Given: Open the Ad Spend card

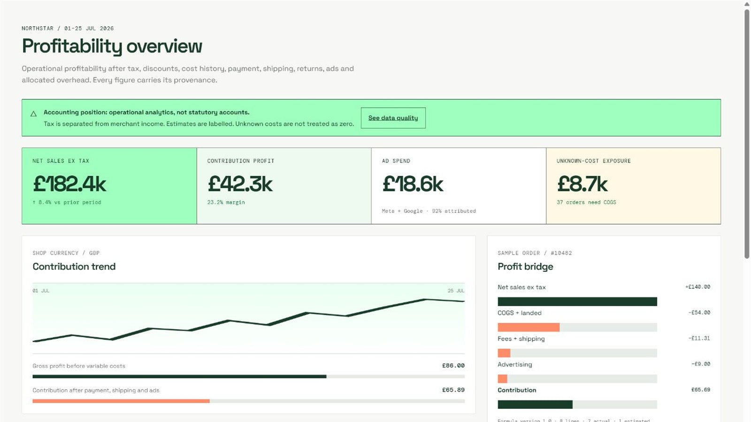Looking at the screenshot, I should tap(459, 186).
